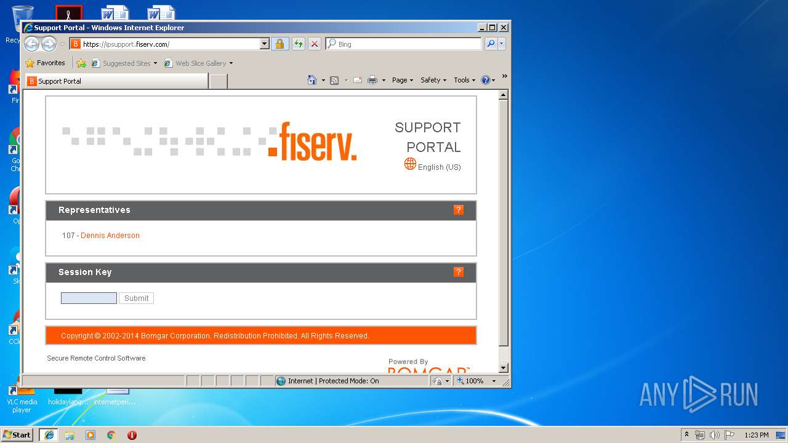This screenshot has height=443, width=788.
Task: Open the Favorites star button
Action: [45, 63]
